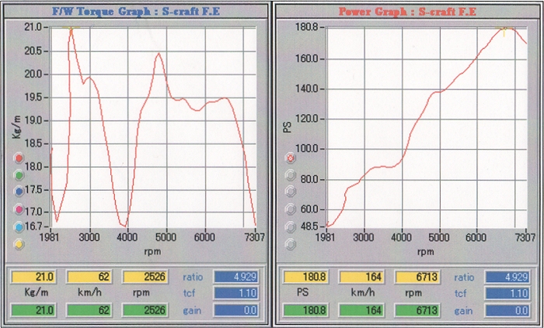Click the green 164 km/h field in the power panel
This screenshot has width=544, height=328.
point(361,309)
